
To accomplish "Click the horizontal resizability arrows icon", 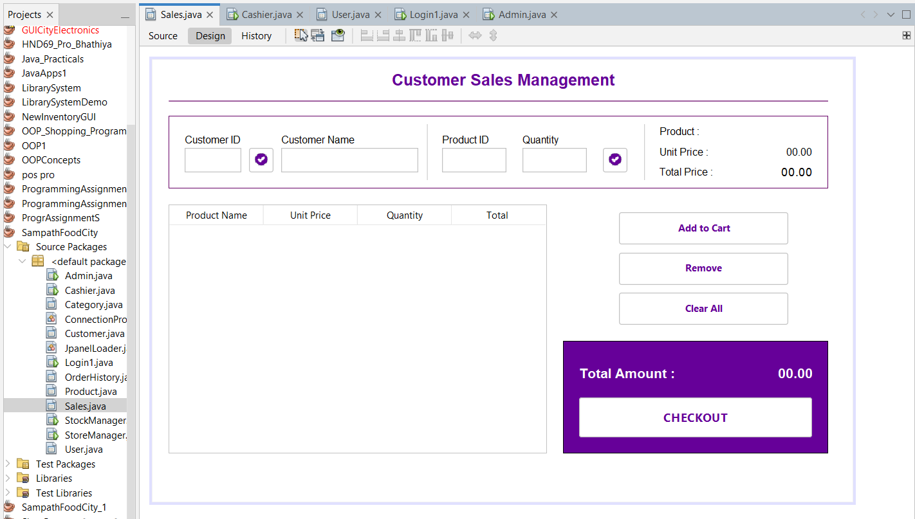I will [475, 35].
